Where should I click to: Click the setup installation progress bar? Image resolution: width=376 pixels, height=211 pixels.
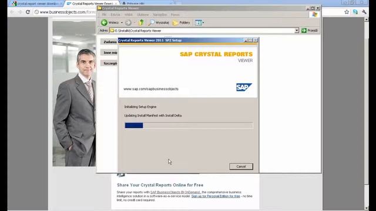(x=189, y=125)
